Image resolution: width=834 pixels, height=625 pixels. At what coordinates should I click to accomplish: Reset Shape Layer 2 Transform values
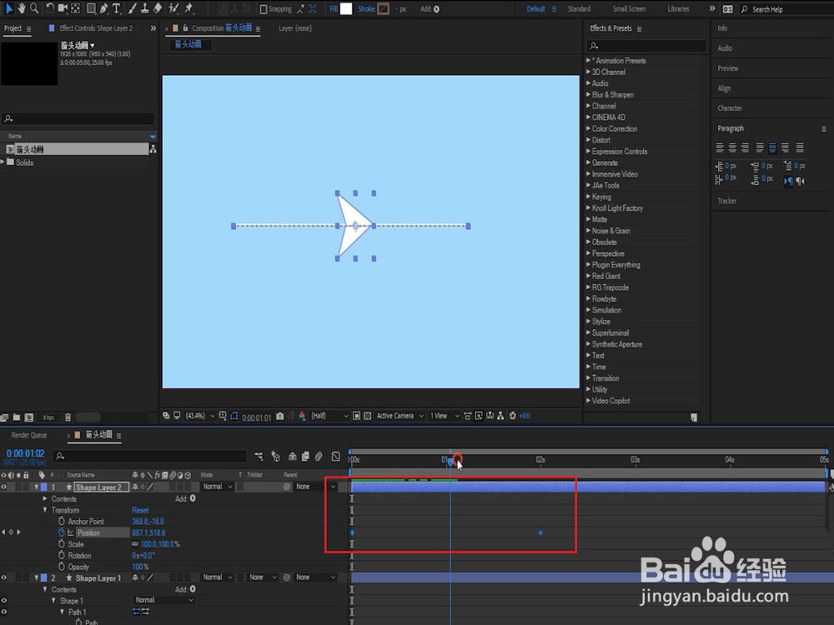click(x=140, y=510)
